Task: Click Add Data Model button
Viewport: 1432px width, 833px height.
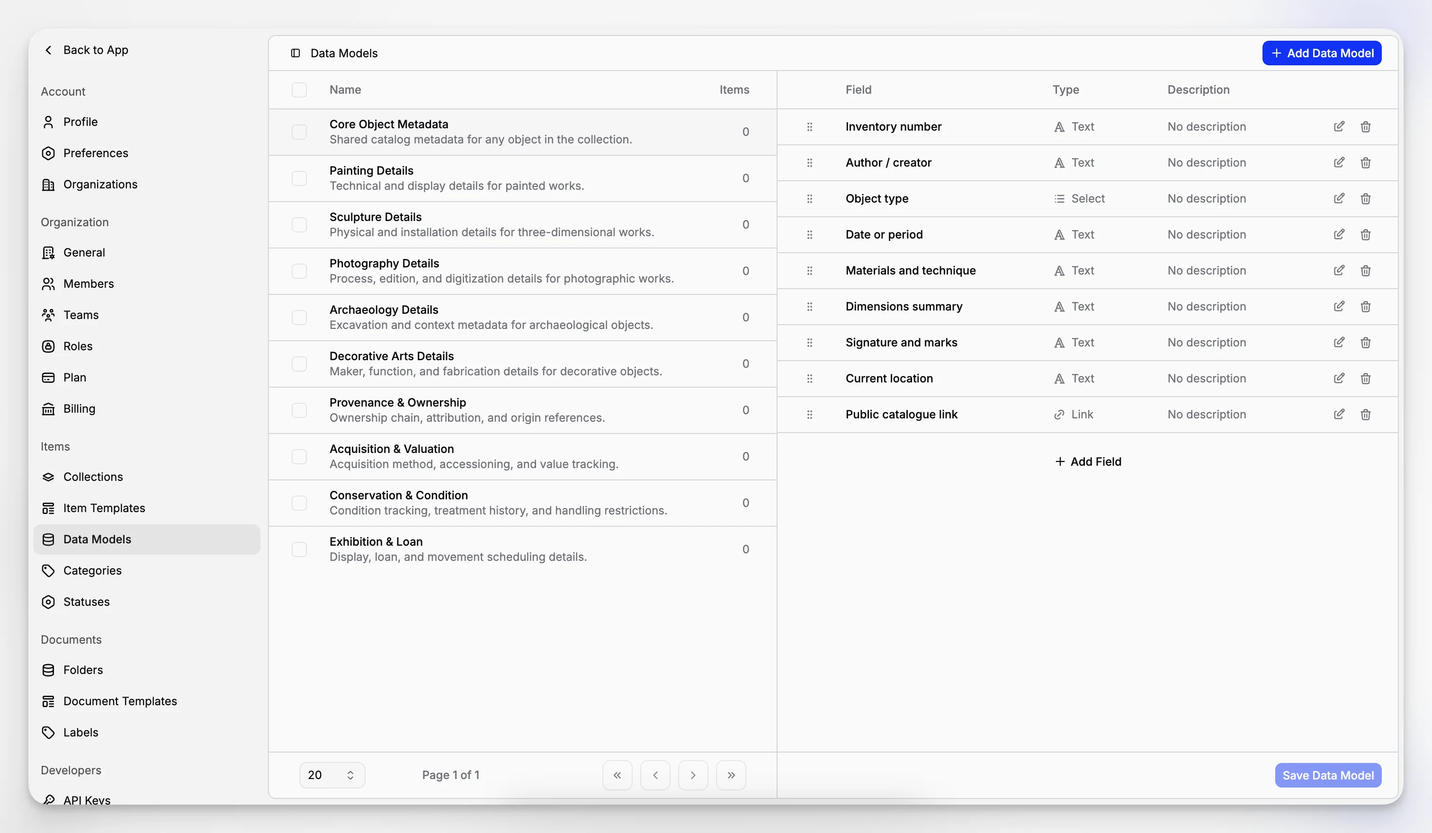Action: tap(1322, 53)
